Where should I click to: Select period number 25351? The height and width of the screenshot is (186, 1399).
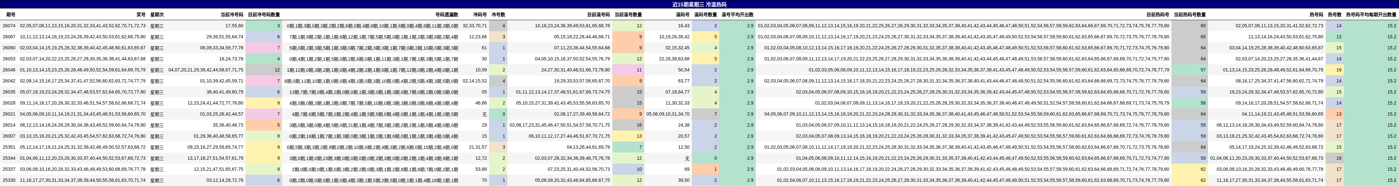[x=9, y=147]
